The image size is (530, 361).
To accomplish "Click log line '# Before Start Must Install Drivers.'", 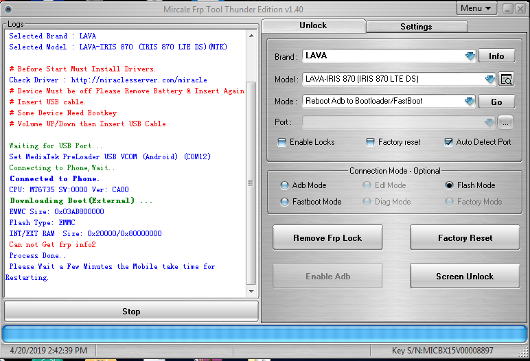I will tap(82, 69).
